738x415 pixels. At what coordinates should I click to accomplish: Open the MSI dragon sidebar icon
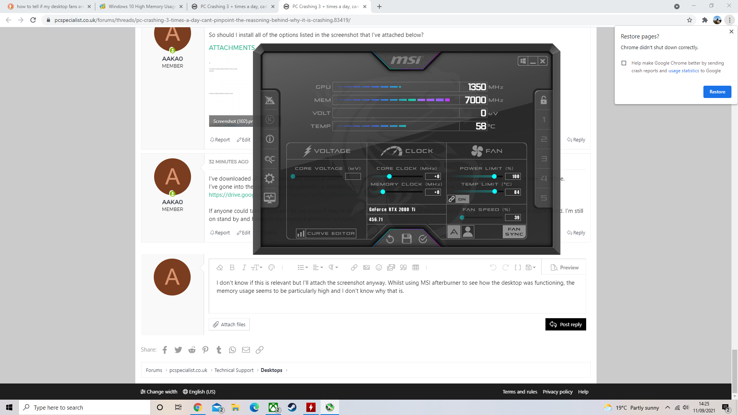pos(270,100)
